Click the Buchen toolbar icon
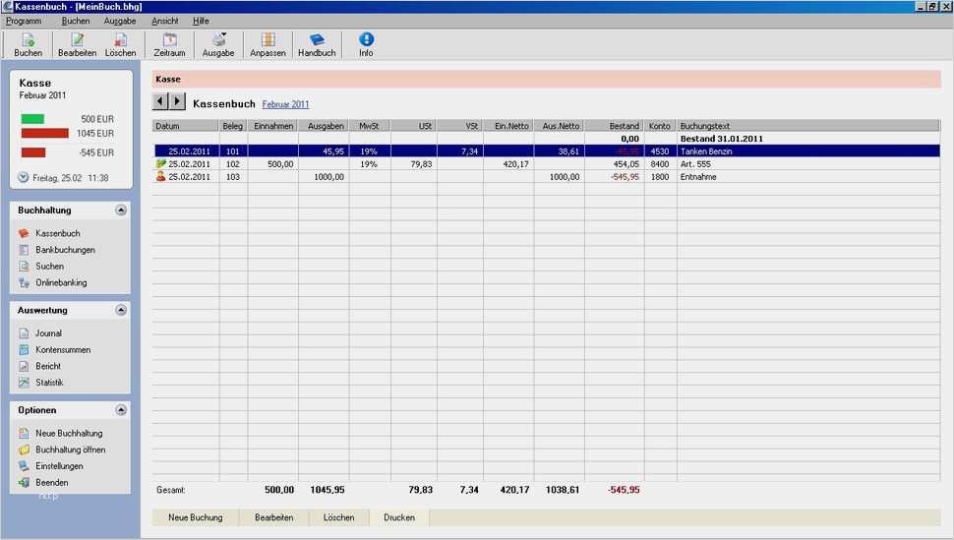The width and height of the screenshot is (954, 540). coord(28,40)
